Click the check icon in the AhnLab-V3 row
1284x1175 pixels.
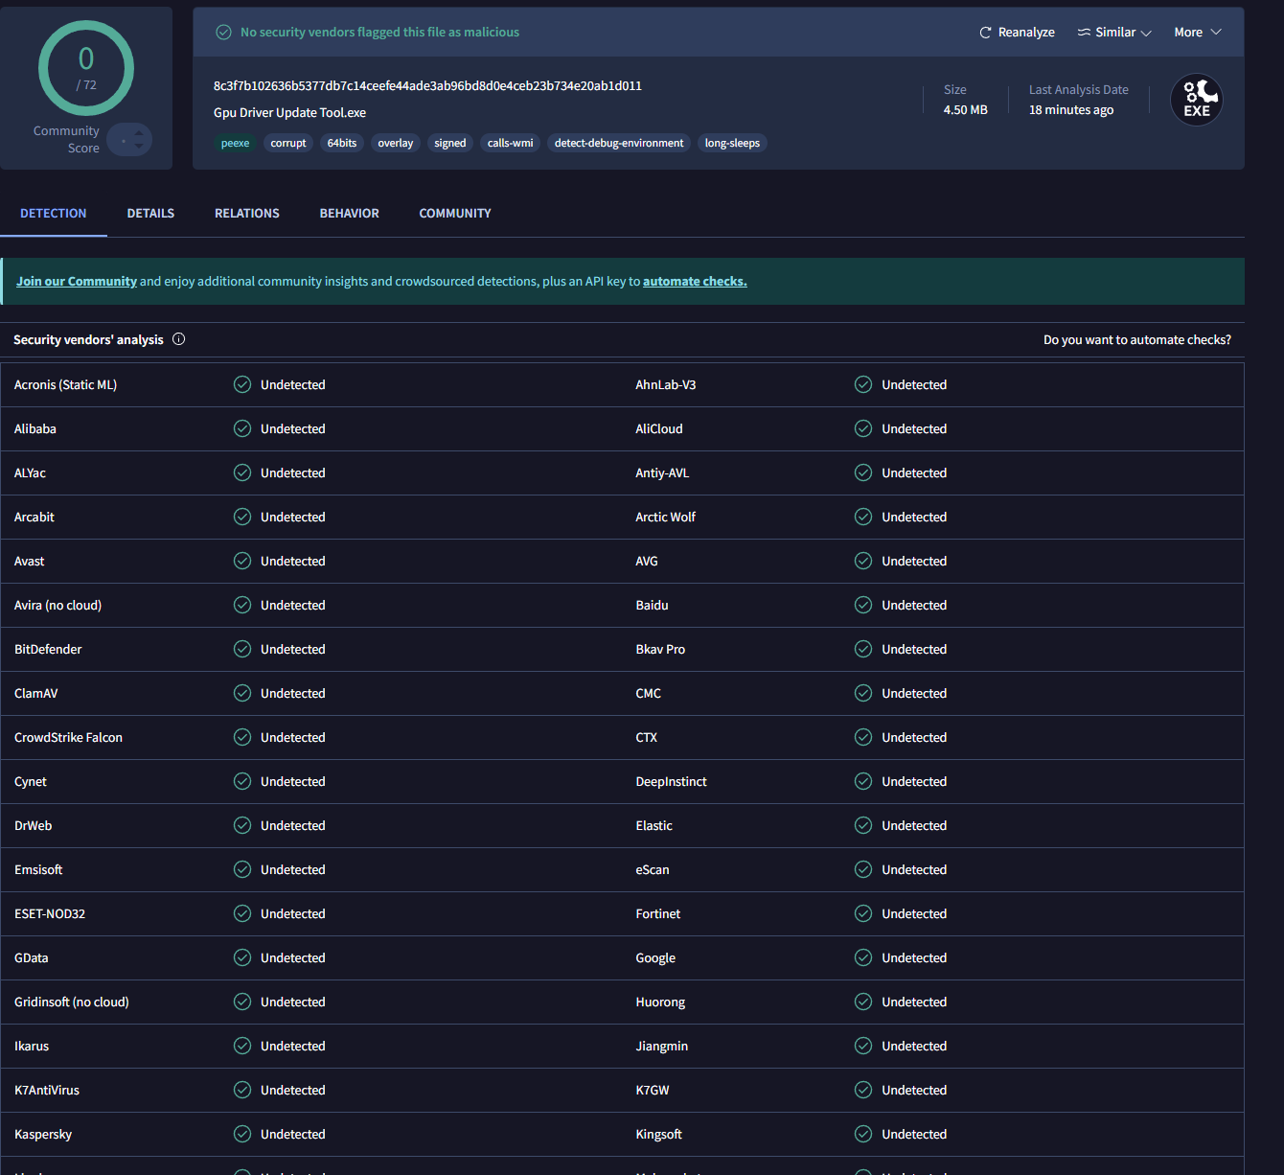click(863, 384)
